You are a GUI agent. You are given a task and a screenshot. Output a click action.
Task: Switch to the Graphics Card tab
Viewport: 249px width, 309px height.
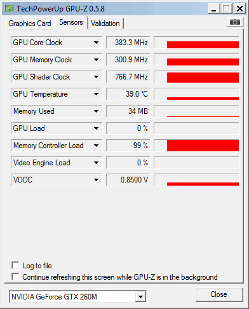(x=30, y=24)
